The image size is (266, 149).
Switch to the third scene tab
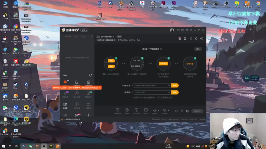point(83,37)
